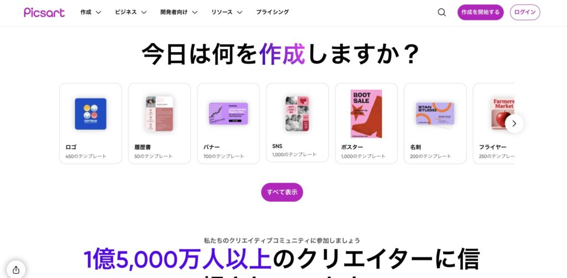
Task: Click the ログイン button
Action: (525, 12)
